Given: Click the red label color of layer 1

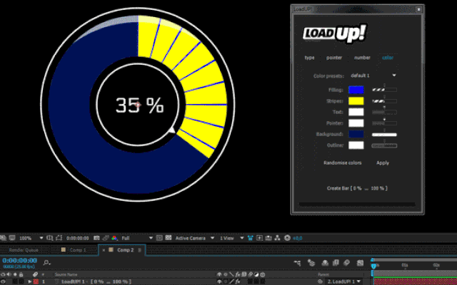Looking at the screenshot, I should (36, 281).
